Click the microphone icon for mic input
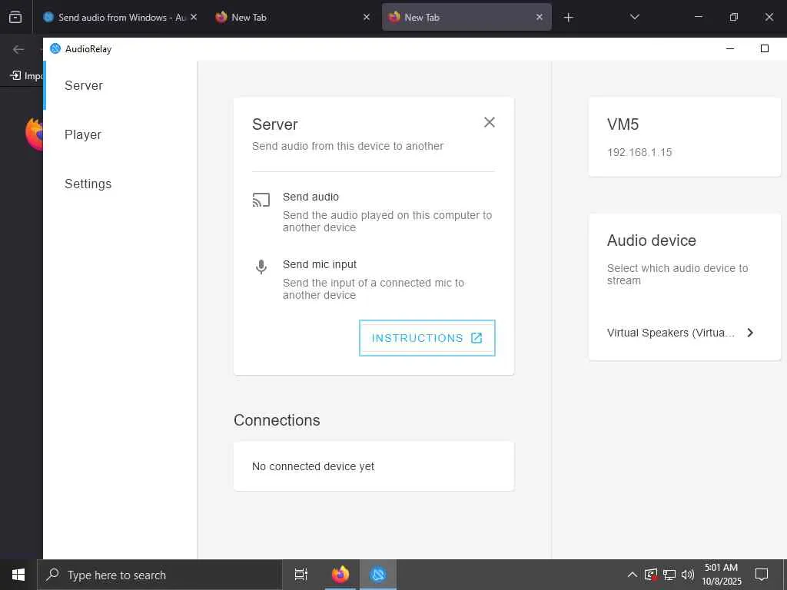Image resolution: width=787 pixels, height=590 pixels. (x=261, y=267)
